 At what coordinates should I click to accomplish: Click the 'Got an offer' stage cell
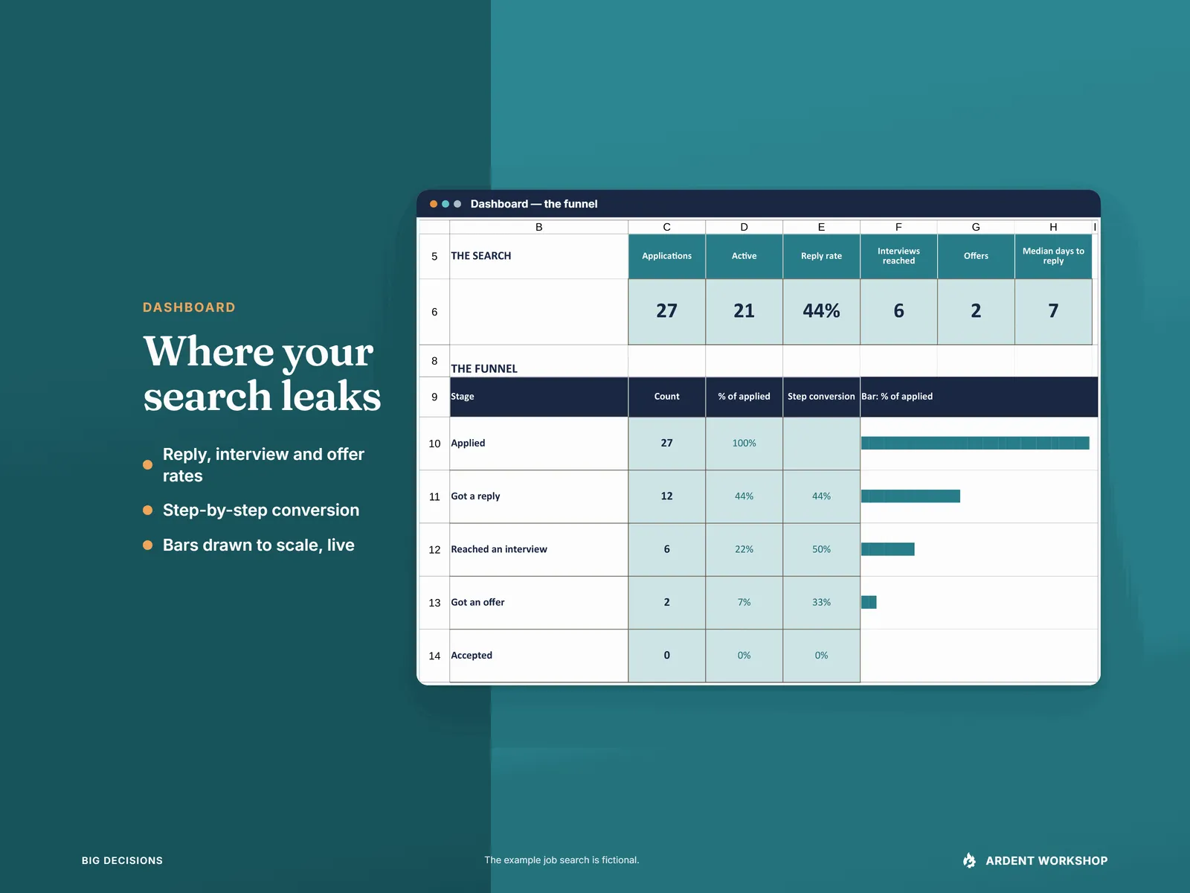coord(539,603)
